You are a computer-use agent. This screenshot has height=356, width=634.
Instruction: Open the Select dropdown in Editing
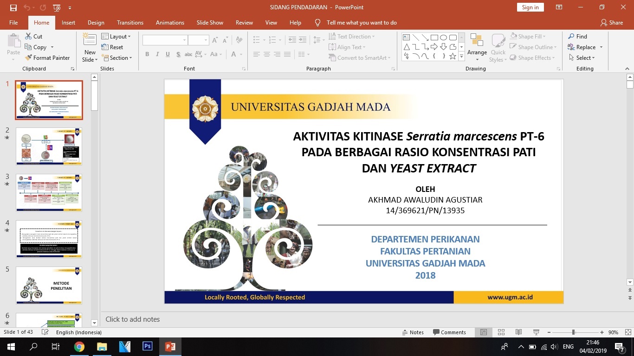click(582, 58)
